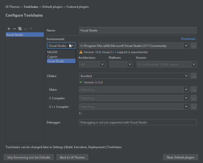
Task: Expand the C Compiler dropdown arrow
Action: [x=186, y=98]
